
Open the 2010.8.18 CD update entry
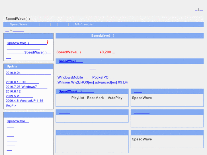22,82
